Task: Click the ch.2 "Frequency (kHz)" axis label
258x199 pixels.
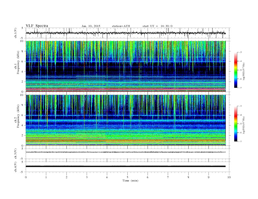Action: coord(18,116)
